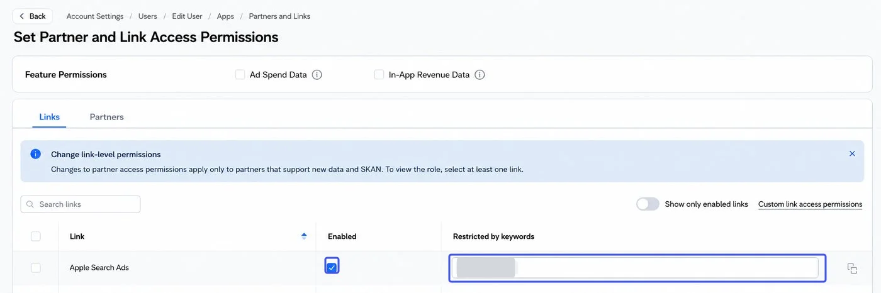881x293 pixels.
Task: Uncheck Enabled for Apple Search Ads
Action: pyautogui.click(x=332, y=267)
